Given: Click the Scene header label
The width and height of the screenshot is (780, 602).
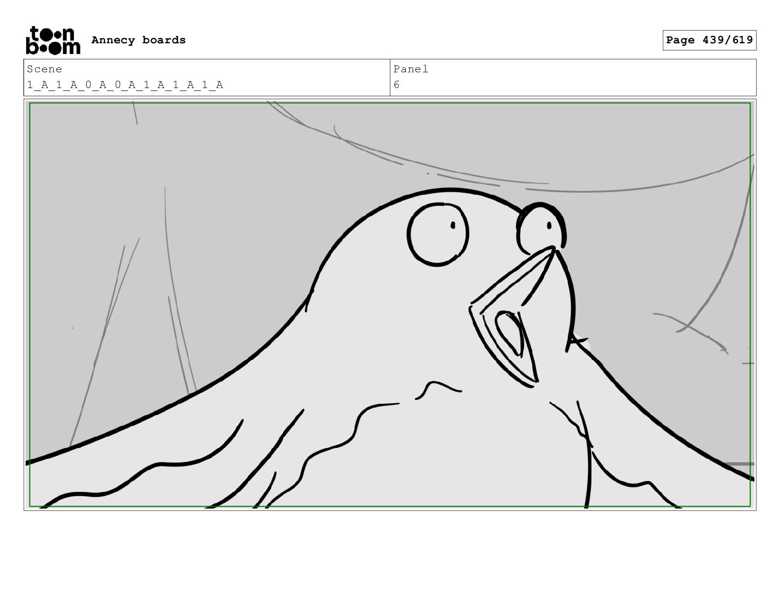Looking at the screenshot, I should point(44,69).
